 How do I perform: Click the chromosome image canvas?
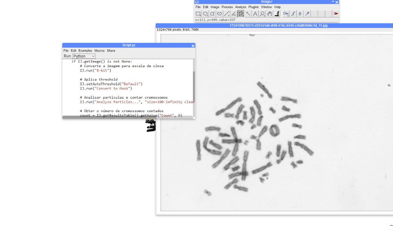(276, 122)
